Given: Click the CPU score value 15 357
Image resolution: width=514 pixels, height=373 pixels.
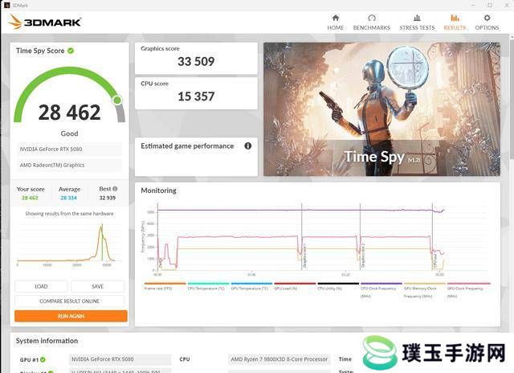Looking at the screenshot, I should click(x=196, y=96).
